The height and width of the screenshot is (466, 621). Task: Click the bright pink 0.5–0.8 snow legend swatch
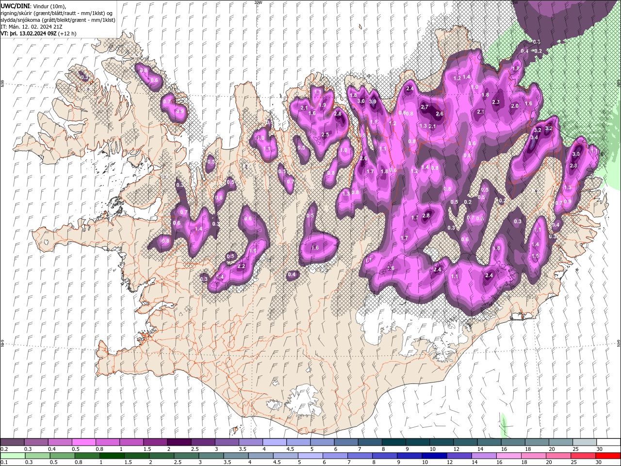(84, 442)
